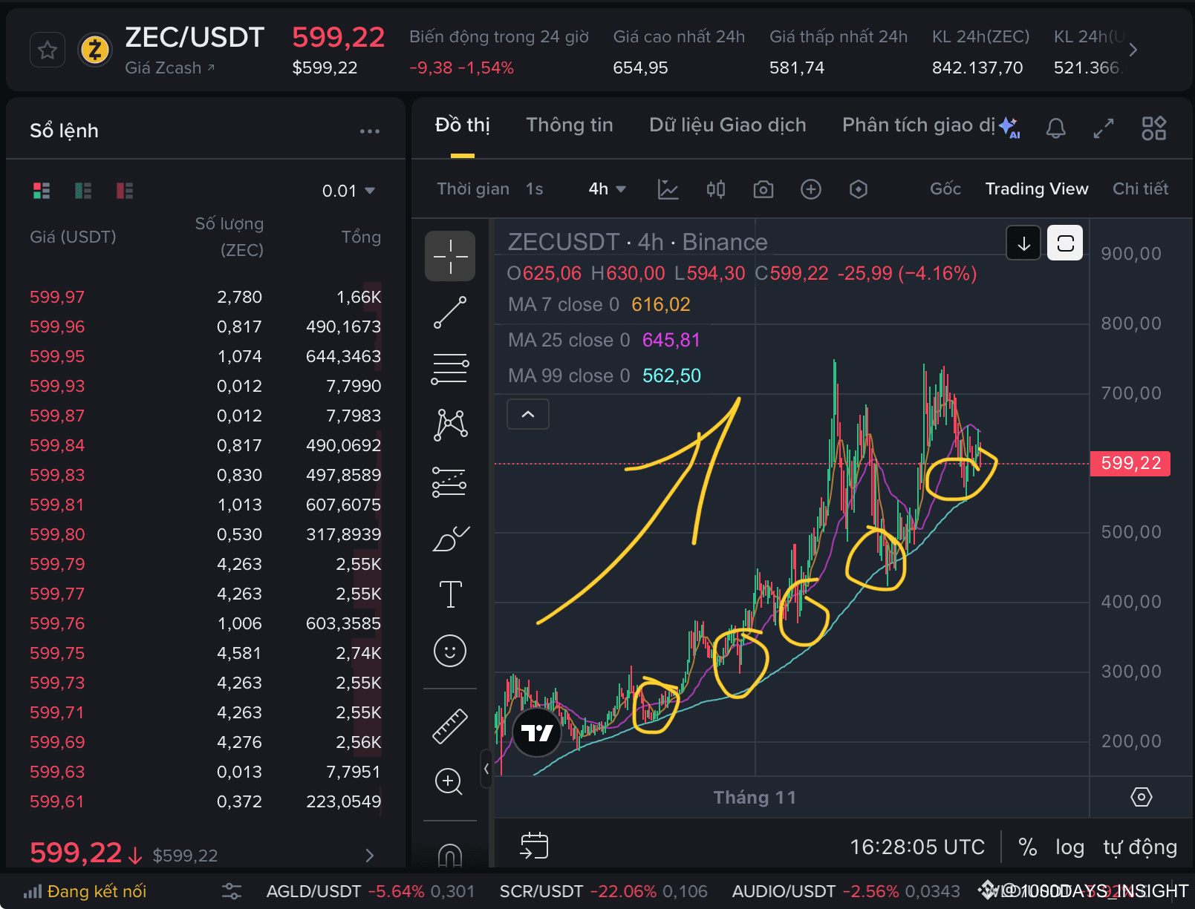Collapse the MA legend with the up chevron
The height and width of the screenshot is (909, 1195).
(x=527, y=414)
